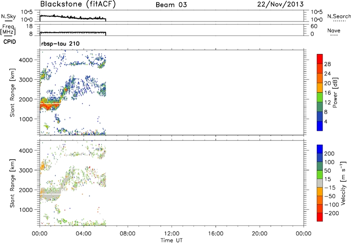Click the '60' Nave axis tick

pos(314,26)
